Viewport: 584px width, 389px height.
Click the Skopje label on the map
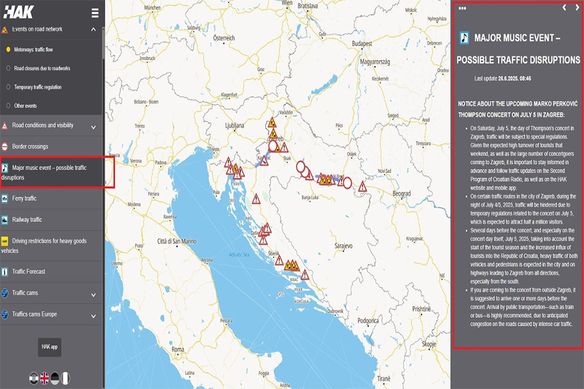pyautogui.click(x=429, y=344)
